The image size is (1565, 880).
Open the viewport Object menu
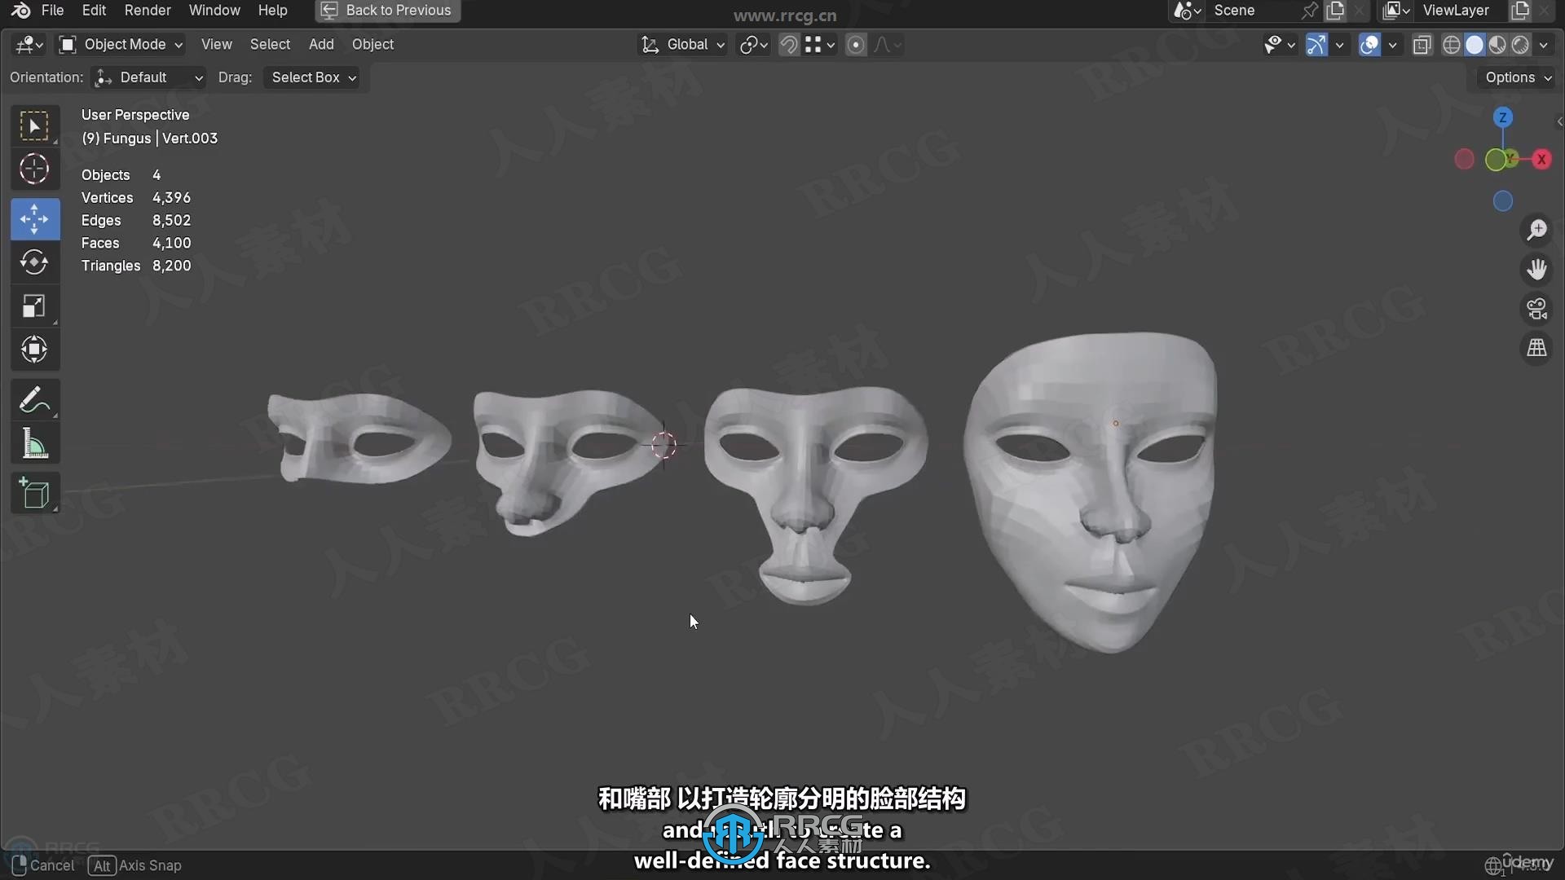[373, 45]
